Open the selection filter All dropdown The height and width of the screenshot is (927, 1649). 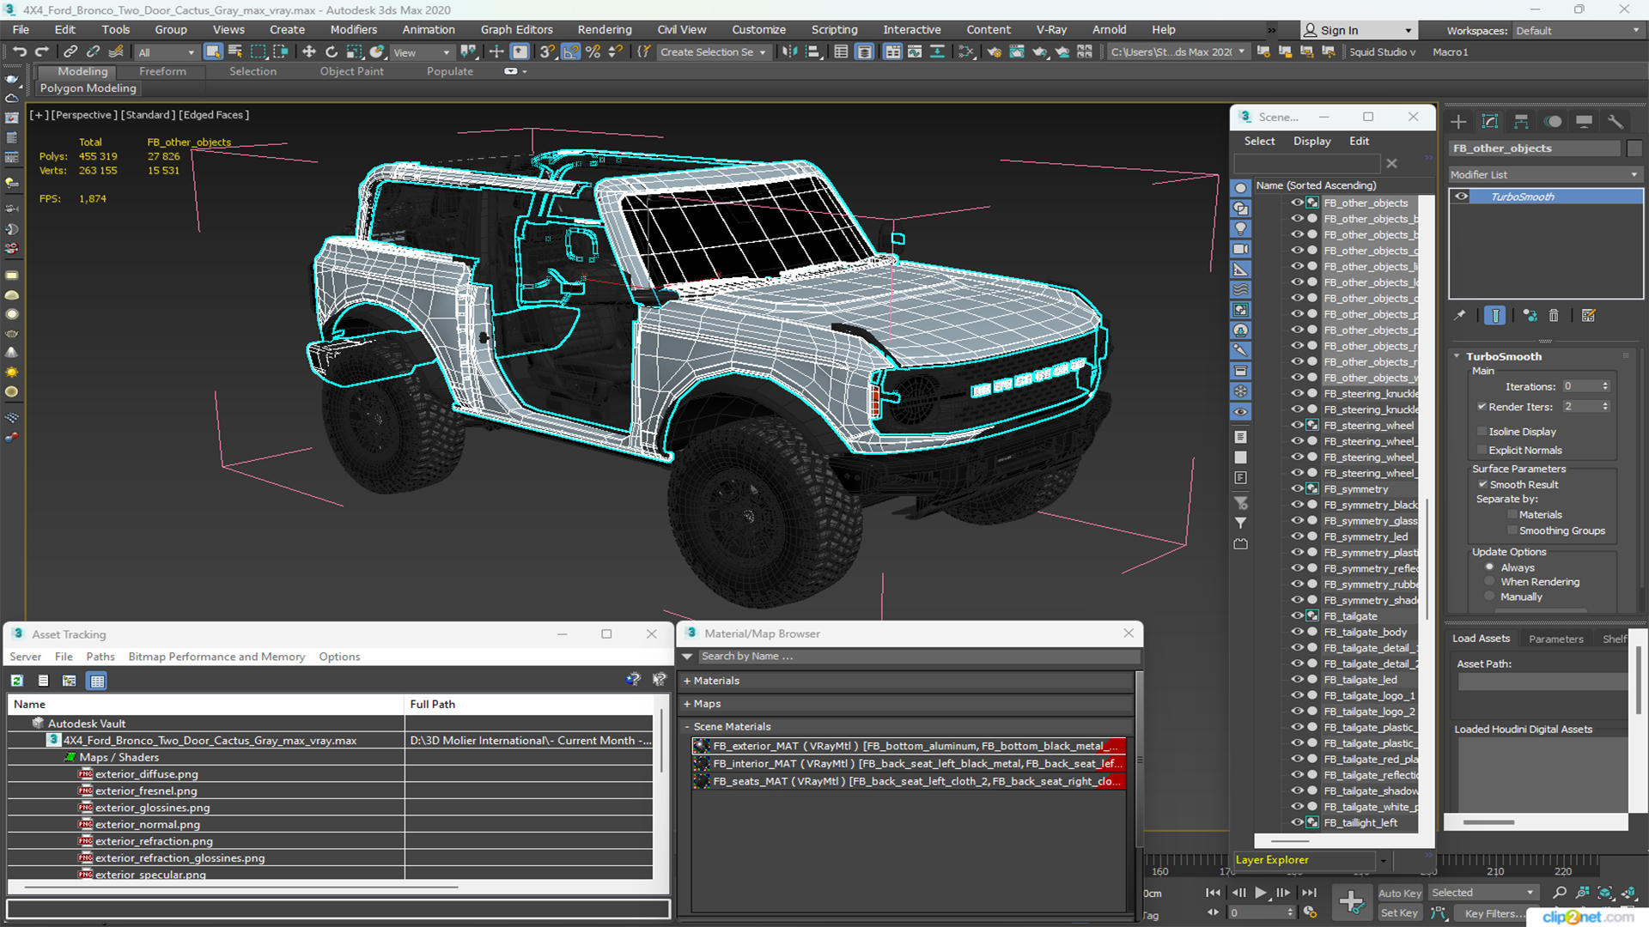167,52
